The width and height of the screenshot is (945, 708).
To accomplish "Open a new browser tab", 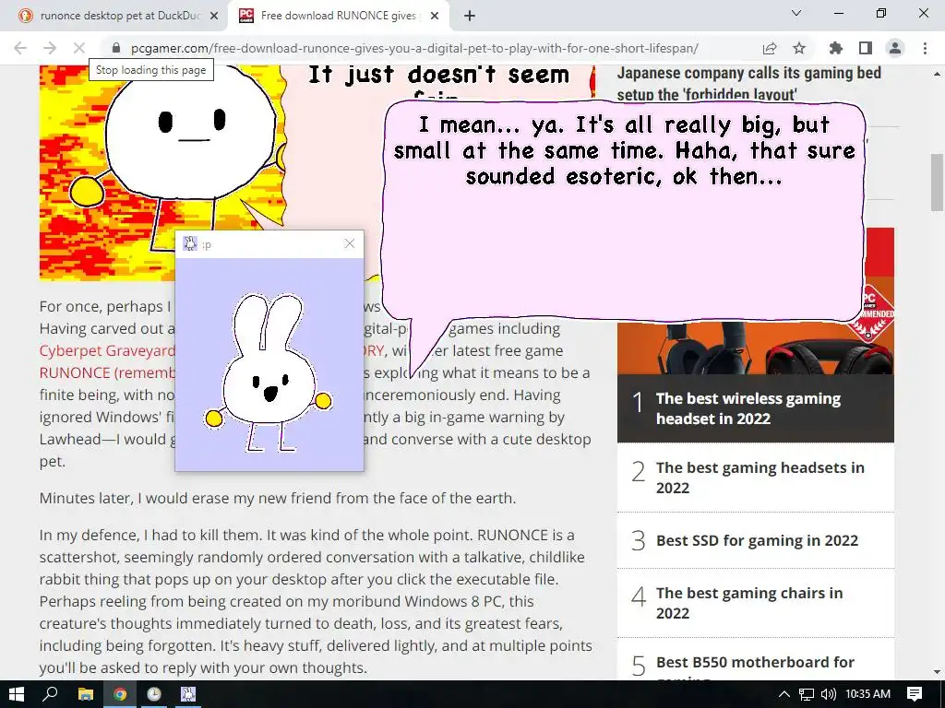I will click(470, 17).
